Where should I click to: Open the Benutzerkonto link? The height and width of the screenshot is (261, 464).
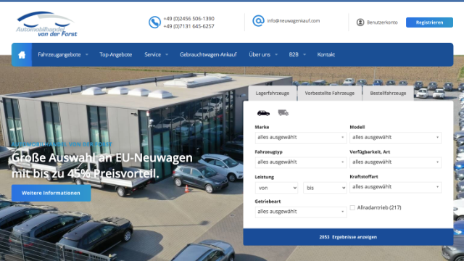pyautogui.click(x=382, y=22)
